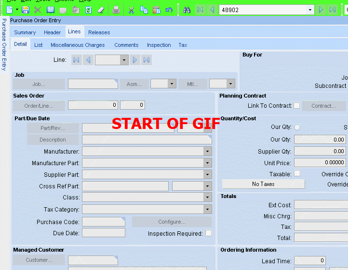
Task: Click the binoculars Search icon
Action: coord(187,10)
